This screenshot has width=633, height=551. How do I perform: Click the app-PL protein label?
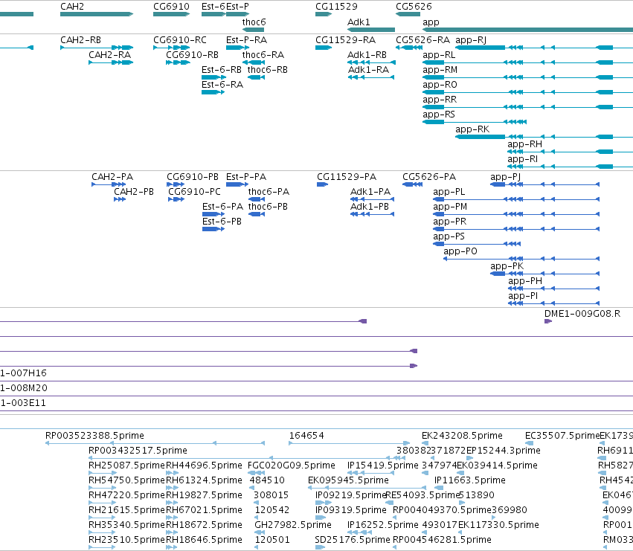pyautogui.click(x=449, y=192)
